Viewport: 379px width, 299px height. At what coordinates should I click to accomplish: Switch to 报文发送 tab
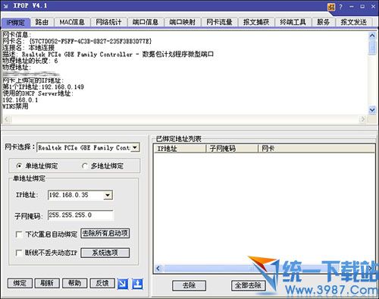[354, 22]
